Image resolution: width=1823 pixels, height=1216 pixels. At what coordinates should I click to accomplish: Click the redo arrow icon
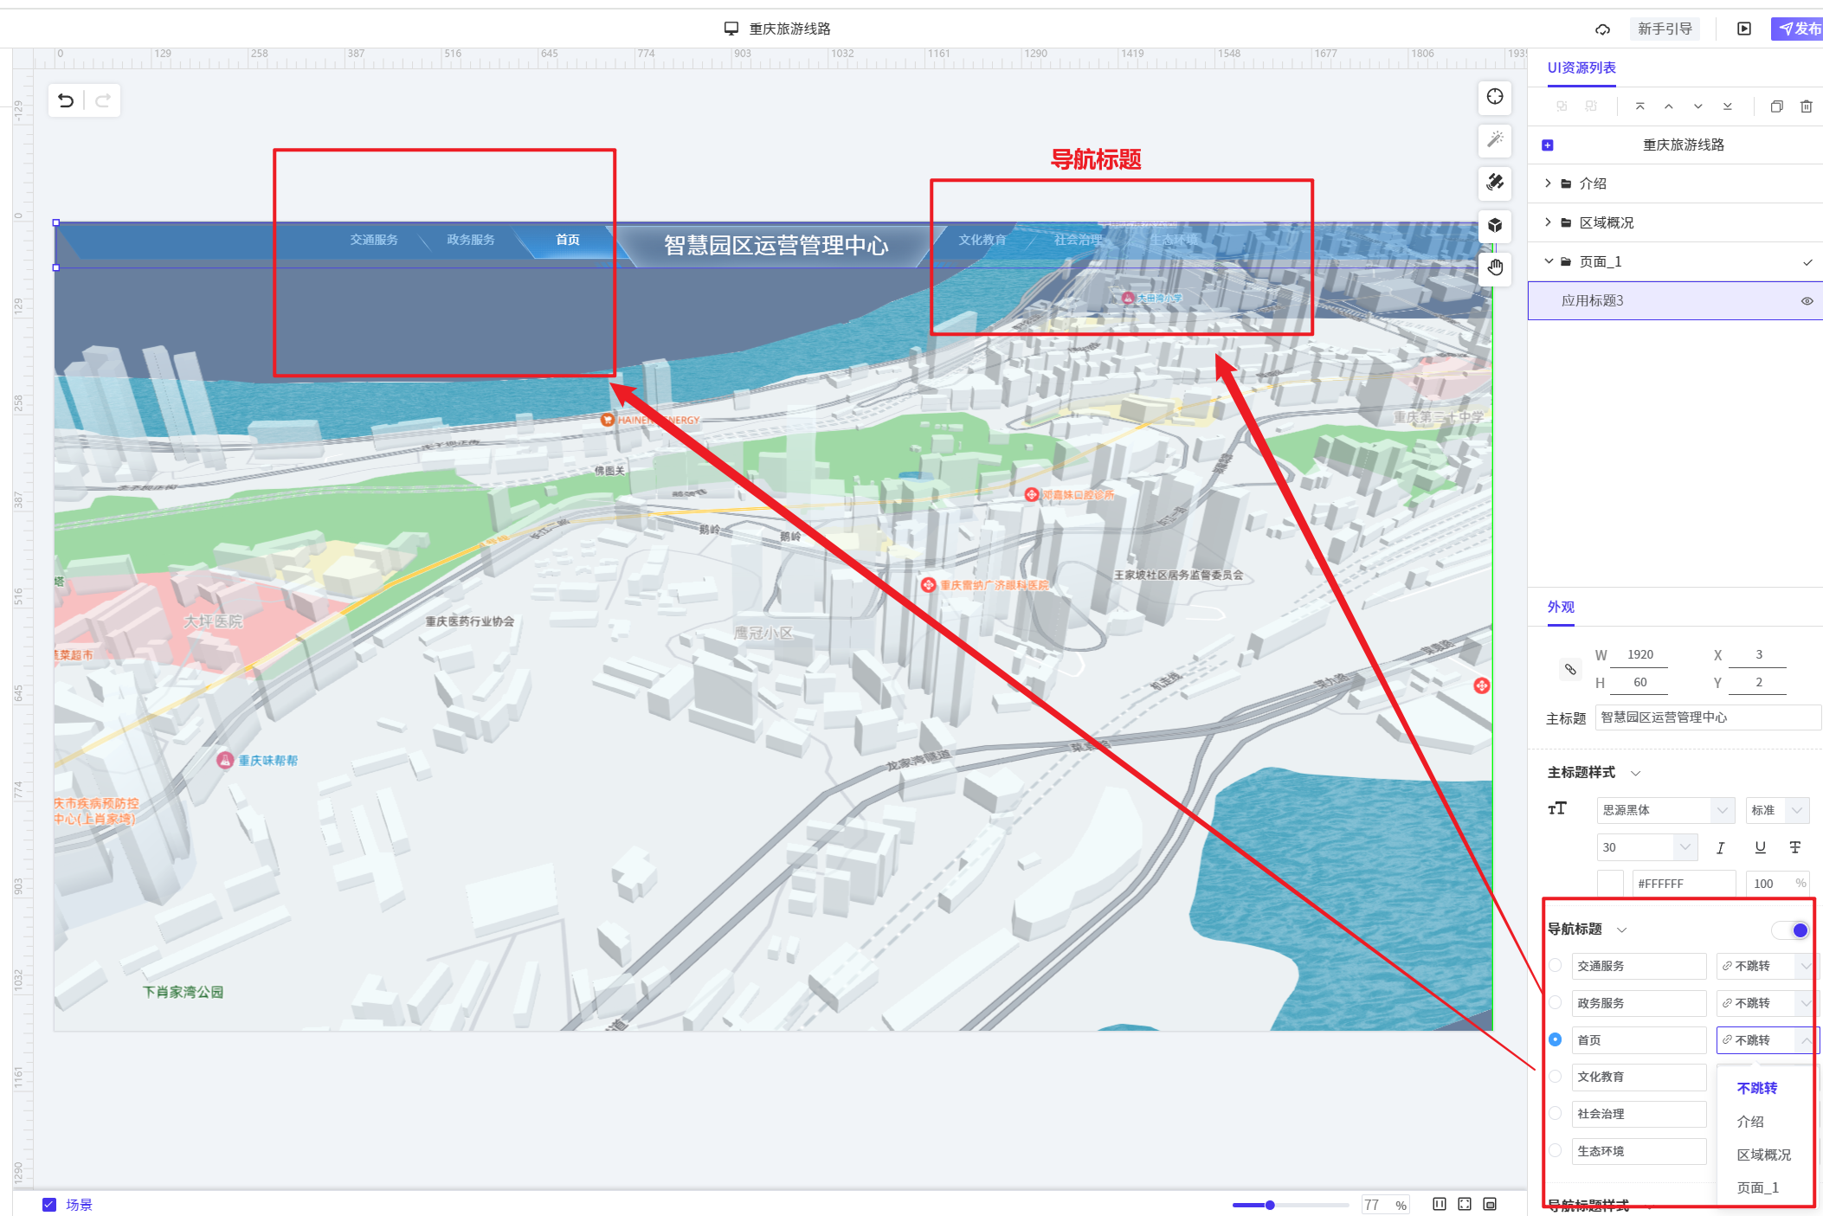click(102, 100)
